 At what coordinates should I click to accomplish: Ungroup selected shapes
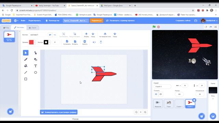pos(75,35)
